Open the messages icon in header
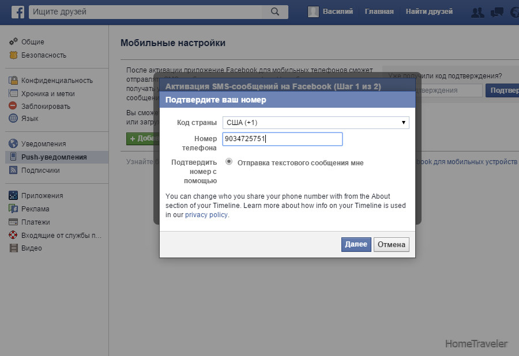The image size is (519, 356). [x=497, y=12]
